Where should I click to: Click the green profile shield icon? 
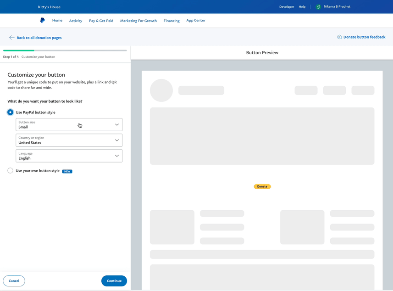coord(318,7)
